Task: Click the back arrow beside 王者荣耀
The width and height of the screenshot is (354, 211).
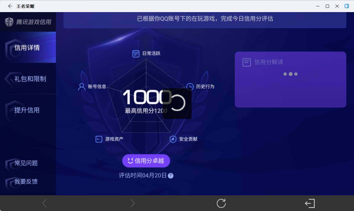Action: pos(10,6)
